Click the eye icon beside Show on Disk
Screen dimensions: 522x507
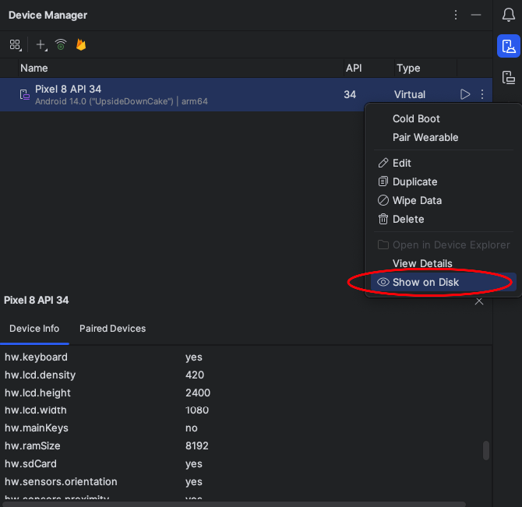tap(383, 282)
